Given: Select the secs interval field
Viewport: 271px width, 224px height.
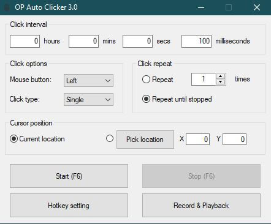Looking at the screenshot, I should coord(137,41).
